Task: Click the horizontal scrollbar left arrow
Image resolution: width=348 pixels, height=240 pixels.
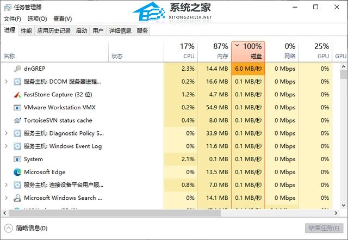Action: [x=4, y=213]
